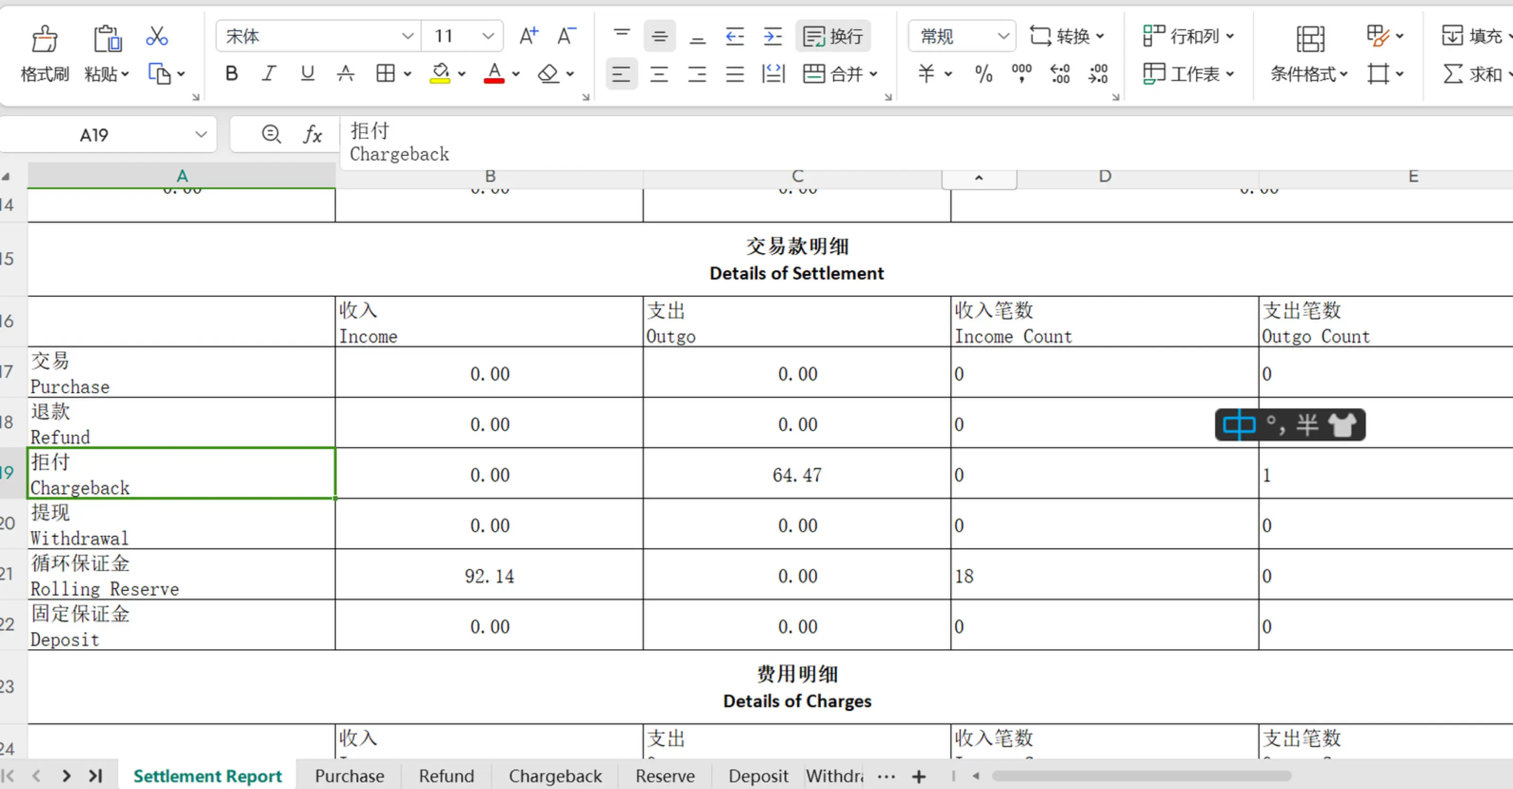Open the font name dropdown showing 宋体
The height and width of the screenshot is (789, 1513).
pyautogui.click(x=407, y=36)
